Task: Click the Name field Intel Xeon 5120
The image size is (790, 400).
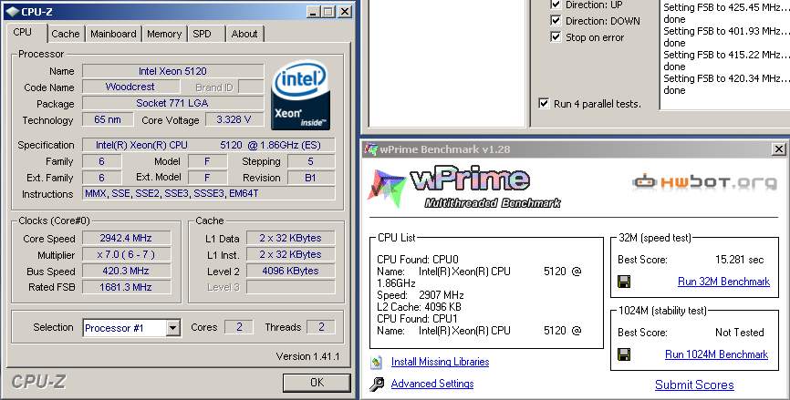Action: (x=172, y=71)
